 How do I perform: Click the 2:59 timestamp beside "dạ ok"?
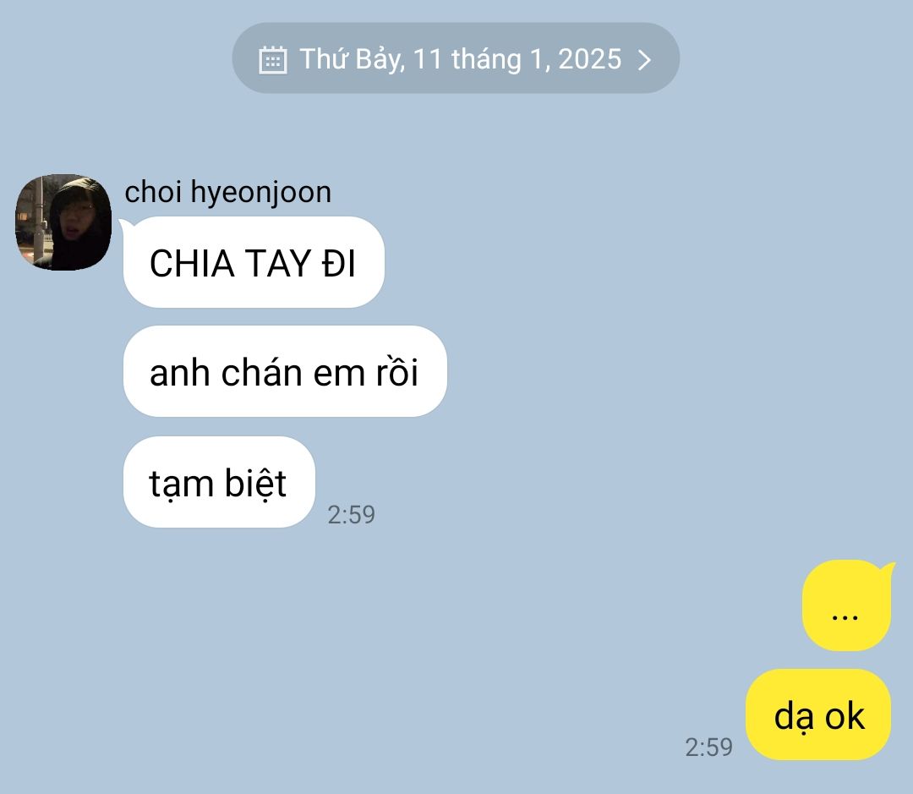tap(708, 747)
